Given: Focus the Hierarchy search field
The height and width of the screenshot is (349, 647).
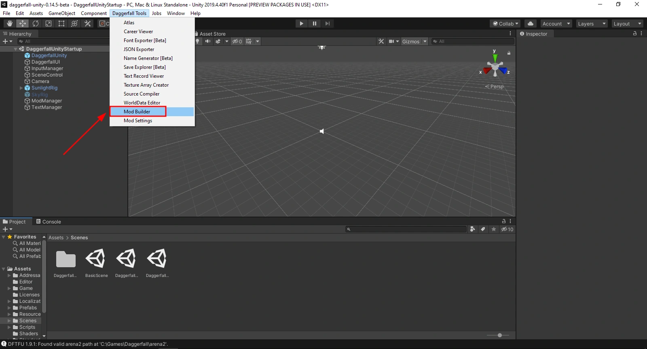Looking at the screenshot, I should (x=63, y=41).
